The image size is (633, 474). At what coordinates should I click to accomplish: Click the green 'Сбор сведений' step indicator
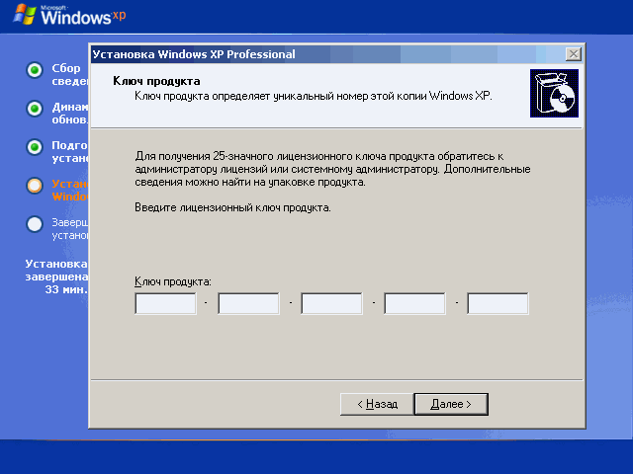(35, 70)
